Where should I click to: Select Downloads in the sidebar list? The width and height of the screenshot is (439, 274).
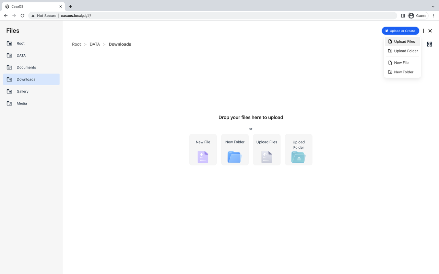(26, 79)
